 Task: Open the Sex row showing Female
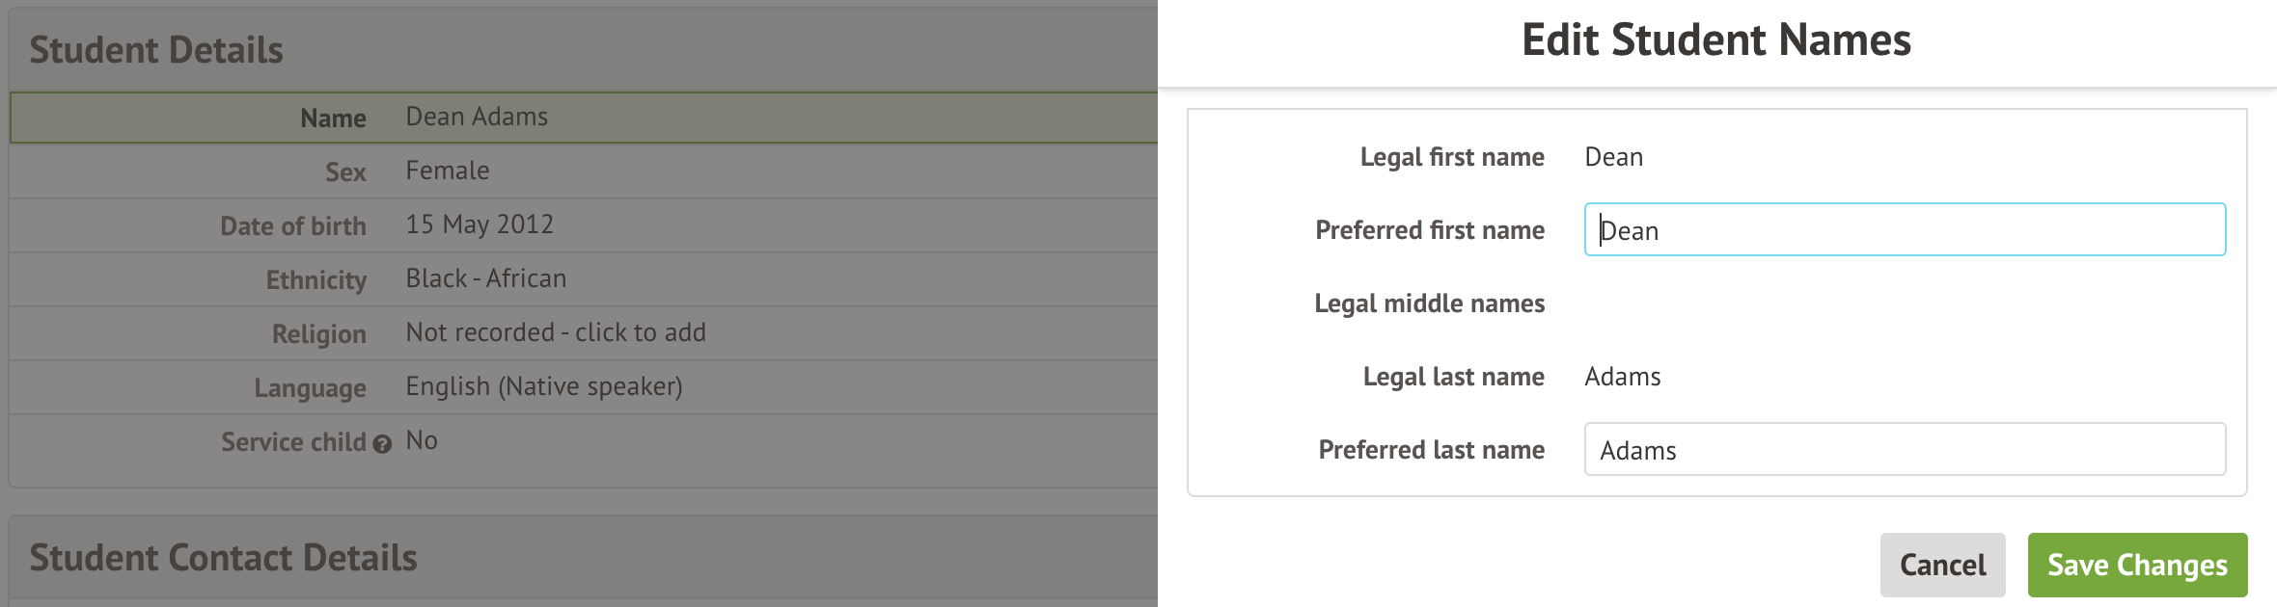coord(447,172)
